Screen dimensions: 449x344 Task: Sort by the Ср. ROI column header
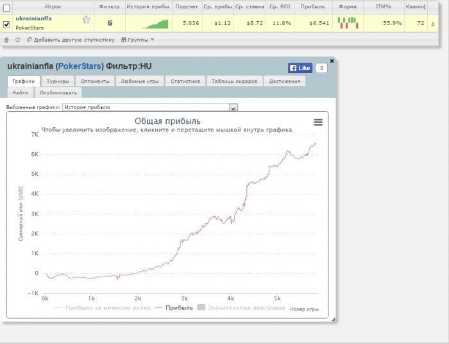click(x=280, y=6)
